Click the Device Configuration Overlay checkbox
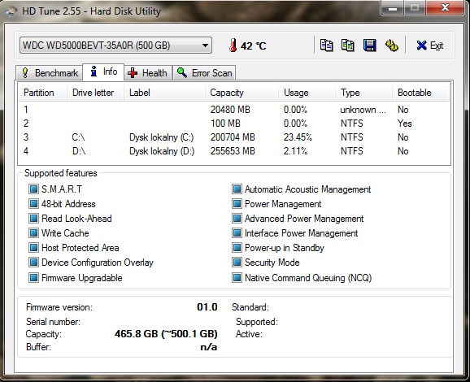This screenshot has height=382, width=470. 33,263
